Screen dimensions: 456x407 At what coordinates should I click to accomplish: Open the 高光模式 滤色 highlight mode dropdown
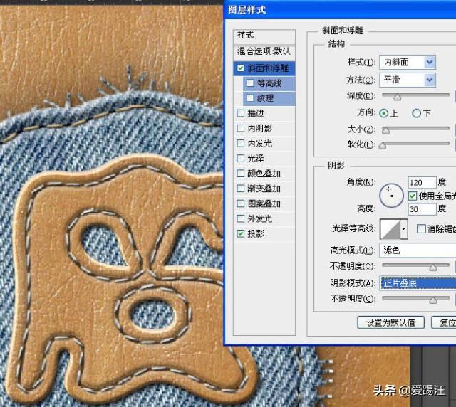418,250
